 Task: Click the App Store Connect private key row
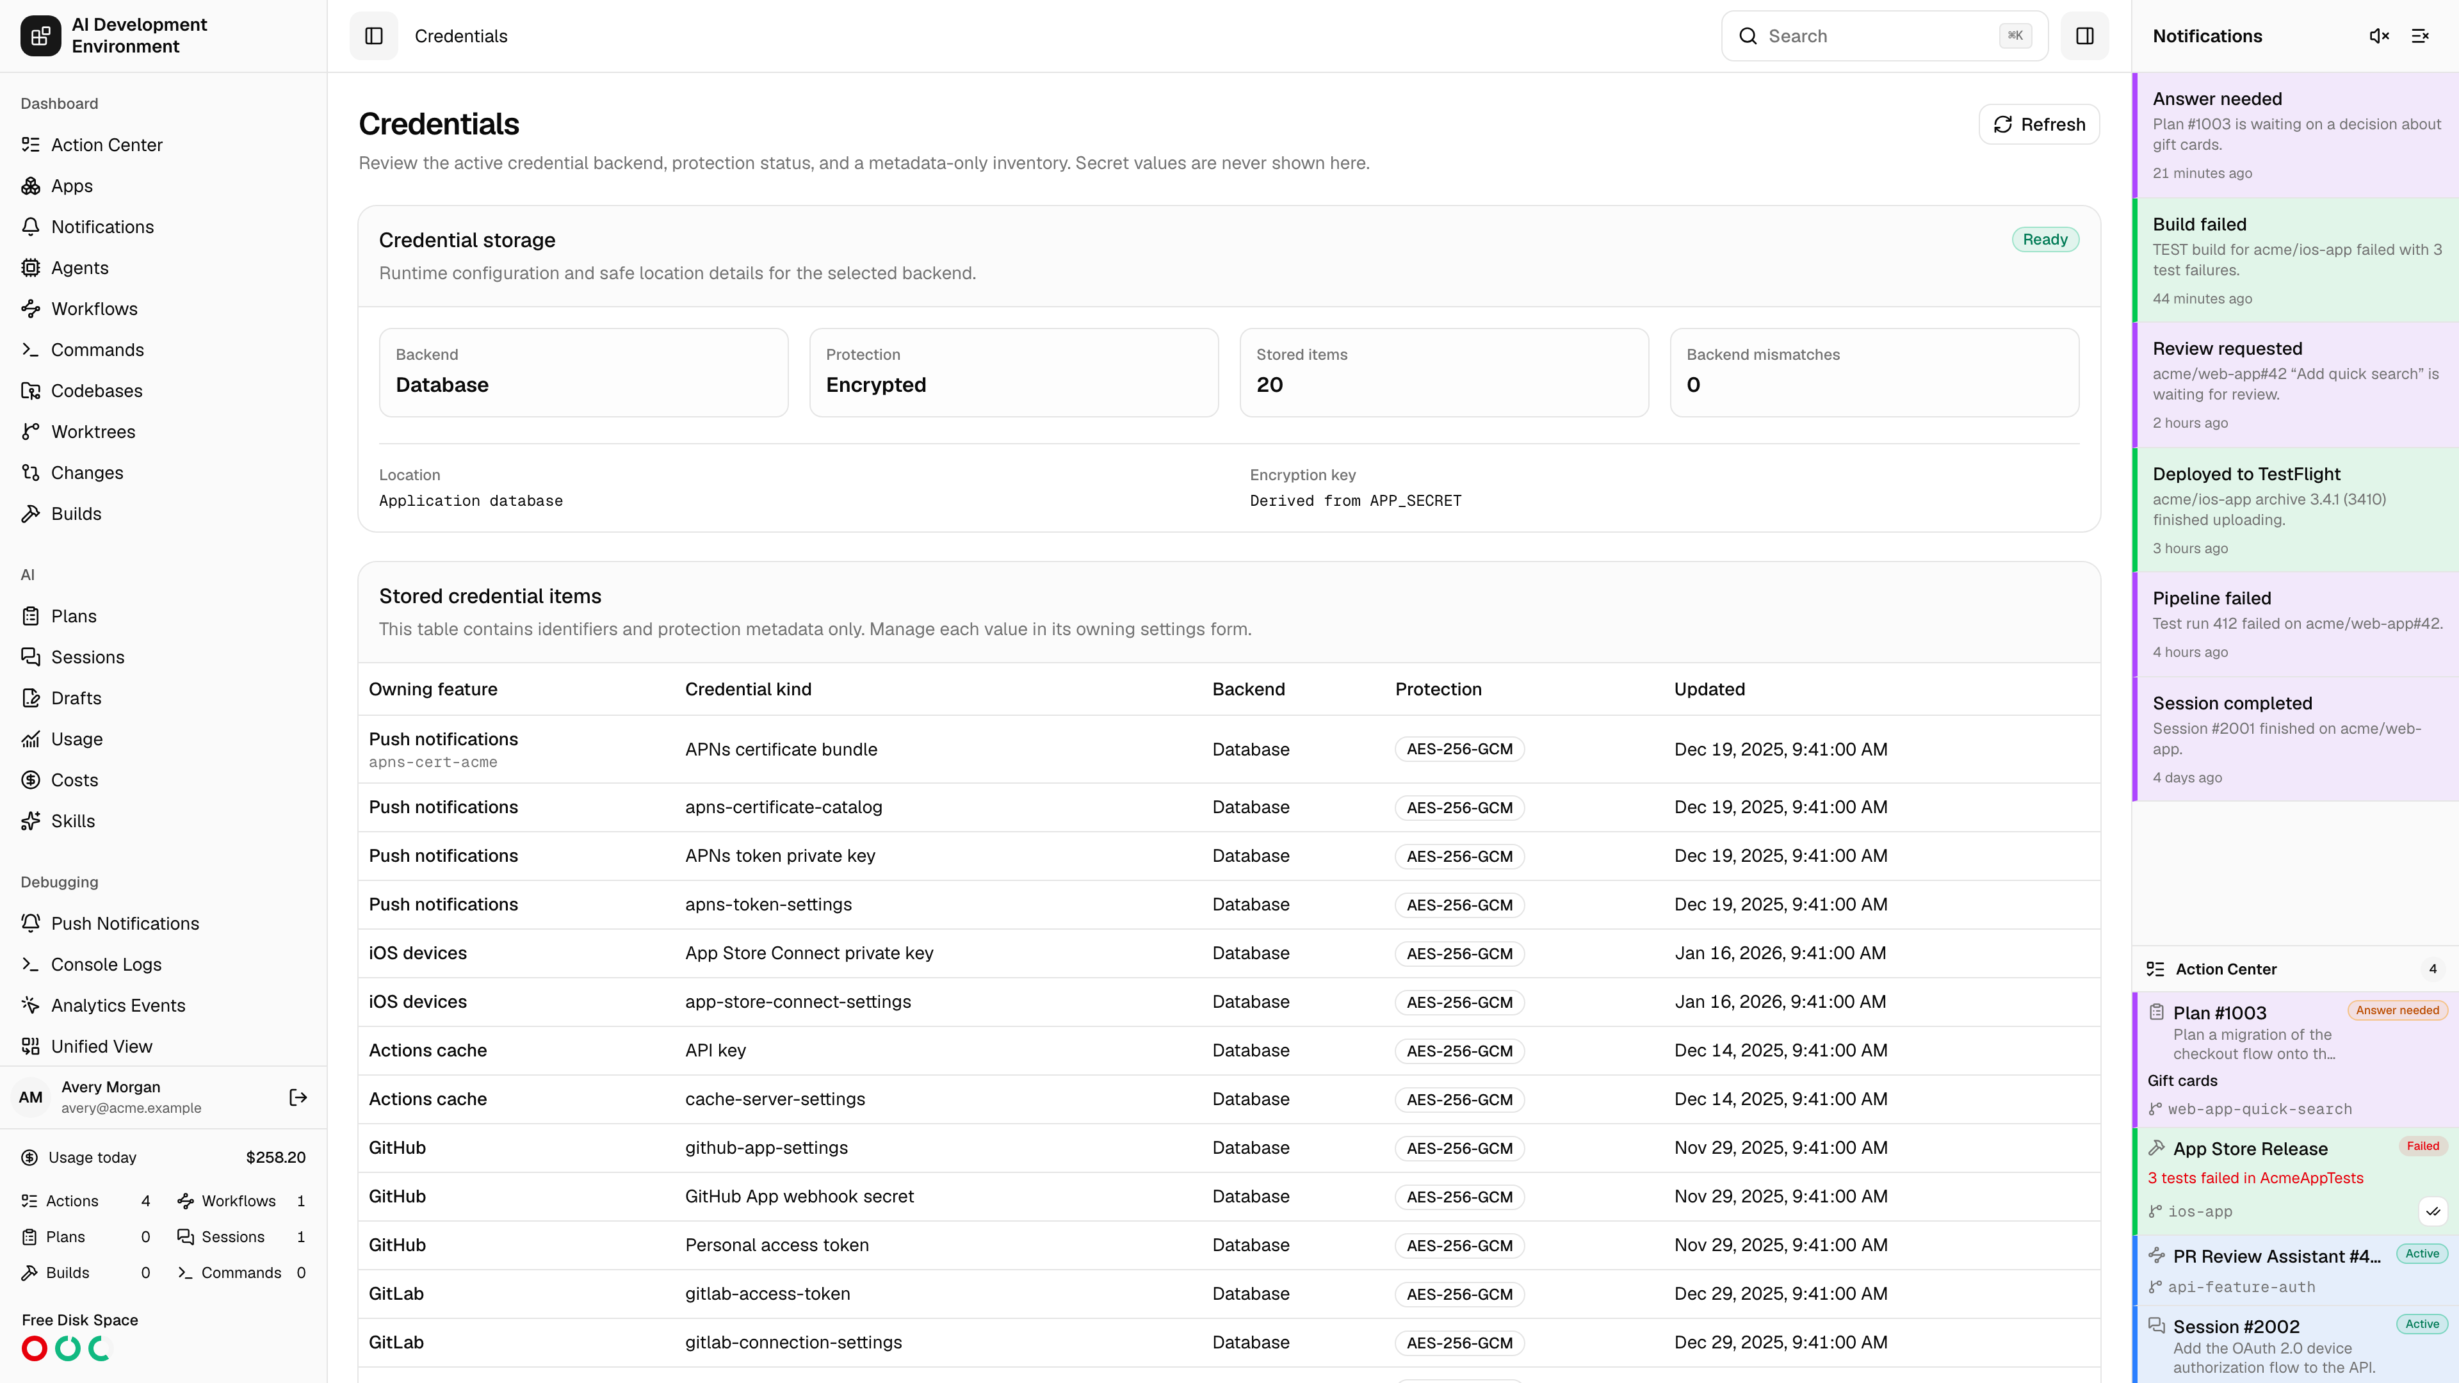coord(1229,953)
